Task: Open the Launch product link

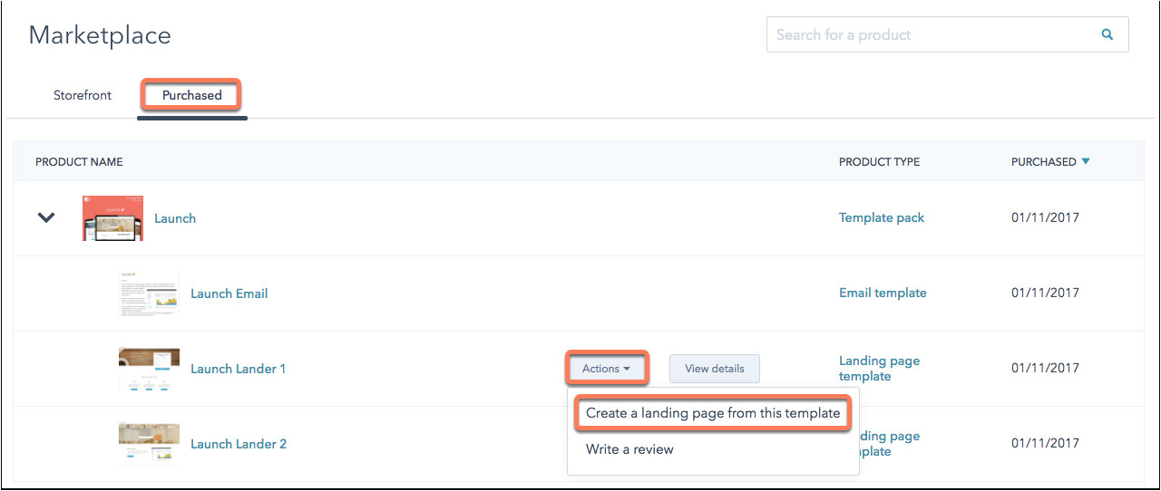Action: [175, 218]
